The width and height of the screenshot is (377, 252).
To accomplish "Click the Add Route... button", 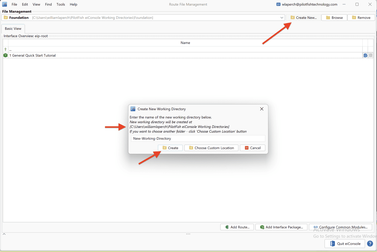I will click(237, 227).
